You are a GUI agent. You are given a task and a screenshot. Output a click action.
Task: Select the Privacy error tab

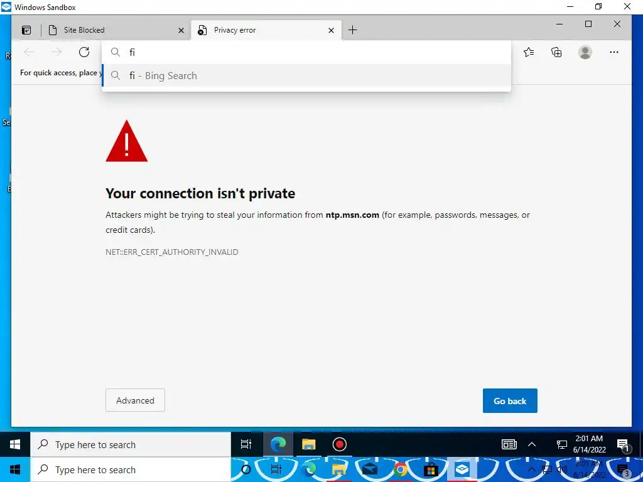pos(266,30)
